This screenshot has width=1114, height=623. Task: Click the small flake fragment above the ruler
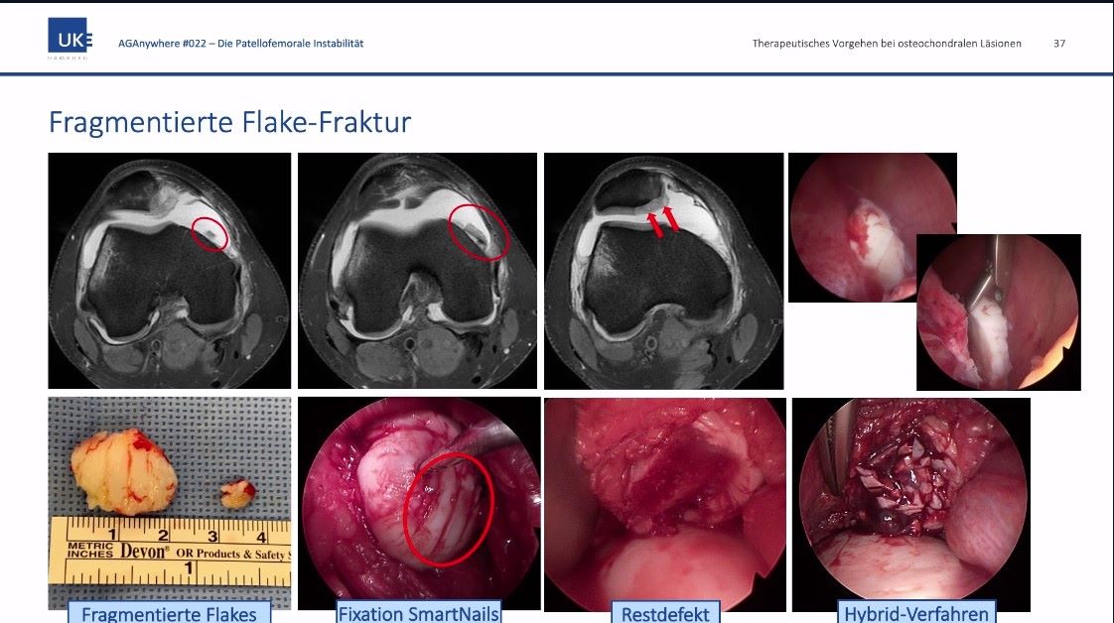236,493
